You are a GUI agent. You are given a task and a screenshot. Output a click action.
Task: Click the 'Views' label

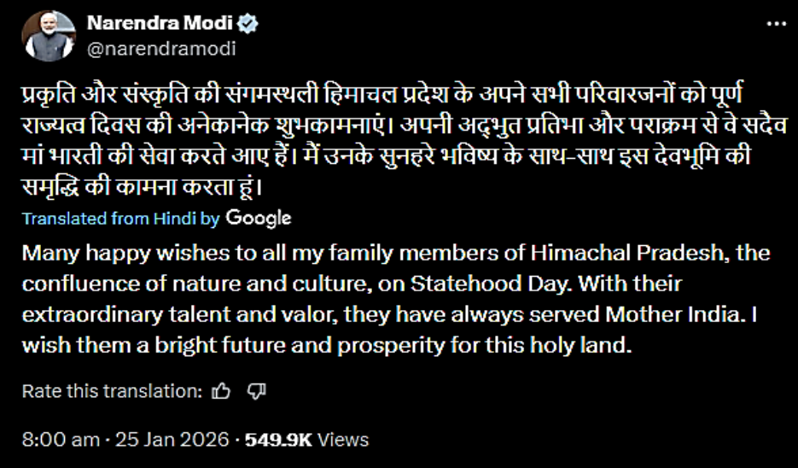[x=345, y=440]
